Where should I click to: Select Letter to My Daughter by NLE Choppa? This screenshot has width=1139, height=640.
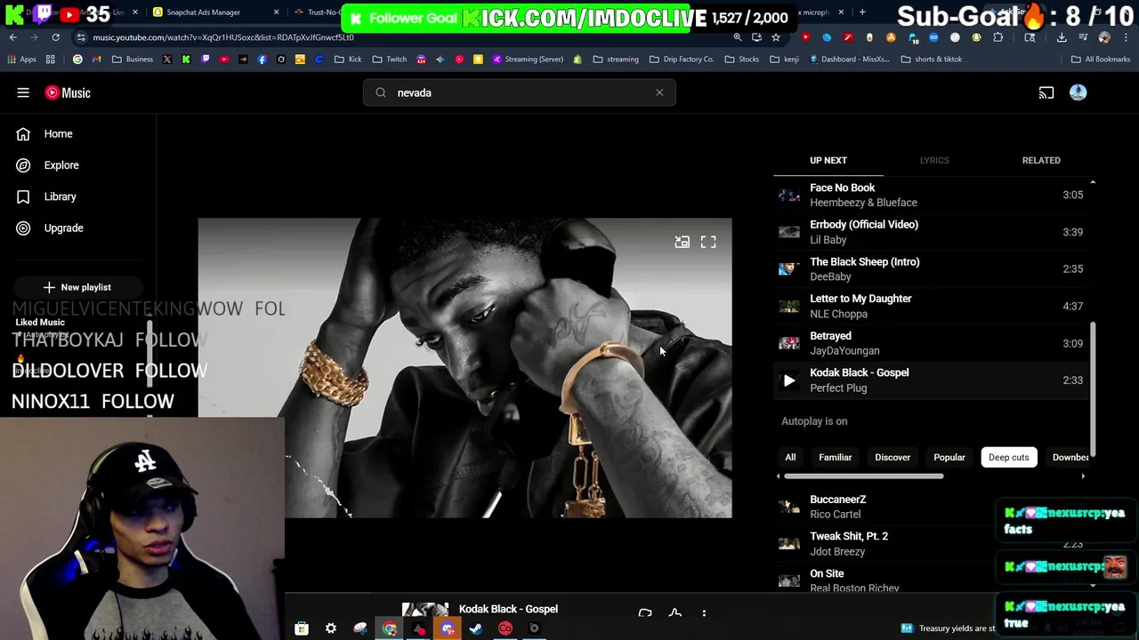click(931, 306)
